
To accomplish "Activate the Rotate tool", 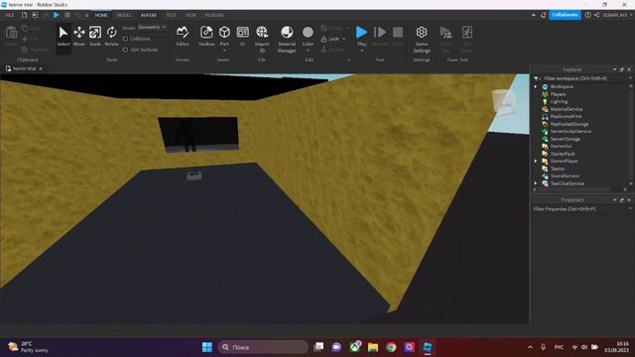I will (x=111, y=36).
